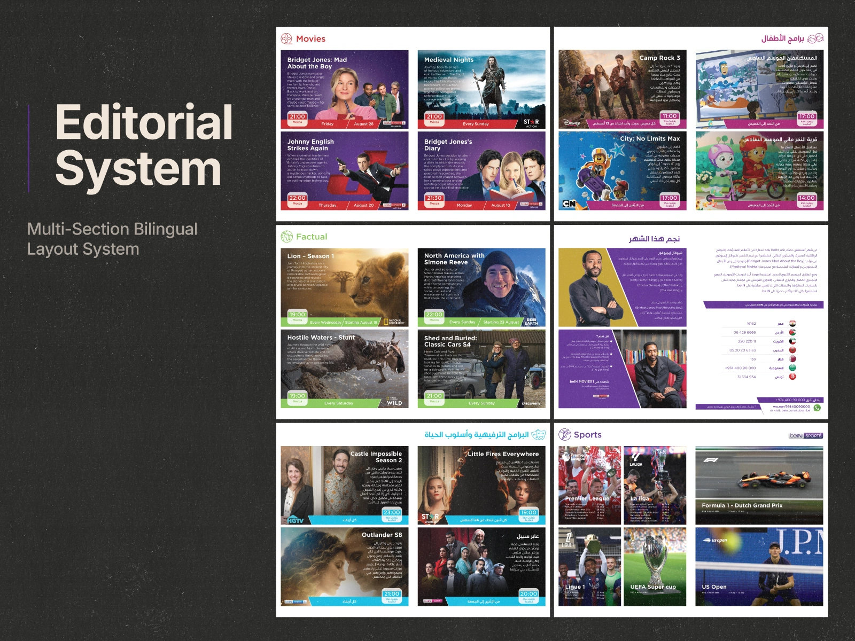The width and height of the screenshot is (855, 641).
Task: Click the Jordan flag icon
Action: click(x=792, y=332)
